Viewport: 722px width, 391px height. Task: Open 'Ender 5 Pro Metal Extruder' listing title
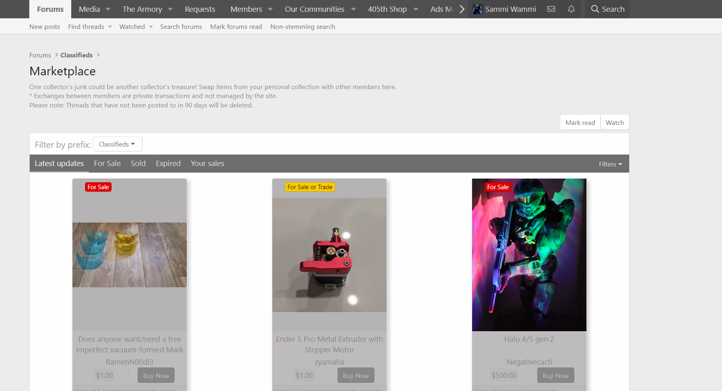pyautogui.click(x=329, y=344)
